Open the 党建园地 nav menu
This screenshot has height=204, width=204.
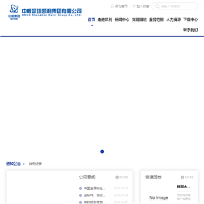coord(139,19)
